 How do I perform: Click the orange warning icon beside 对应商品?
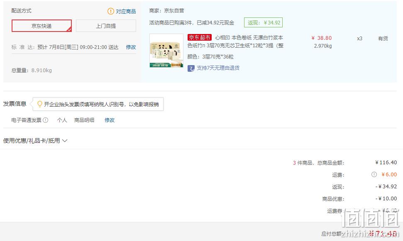(110, 11)
